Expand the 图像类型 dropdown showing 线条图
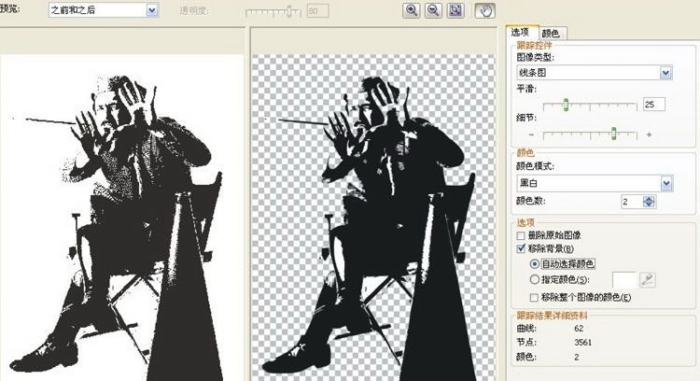 [x=665, y=73]
